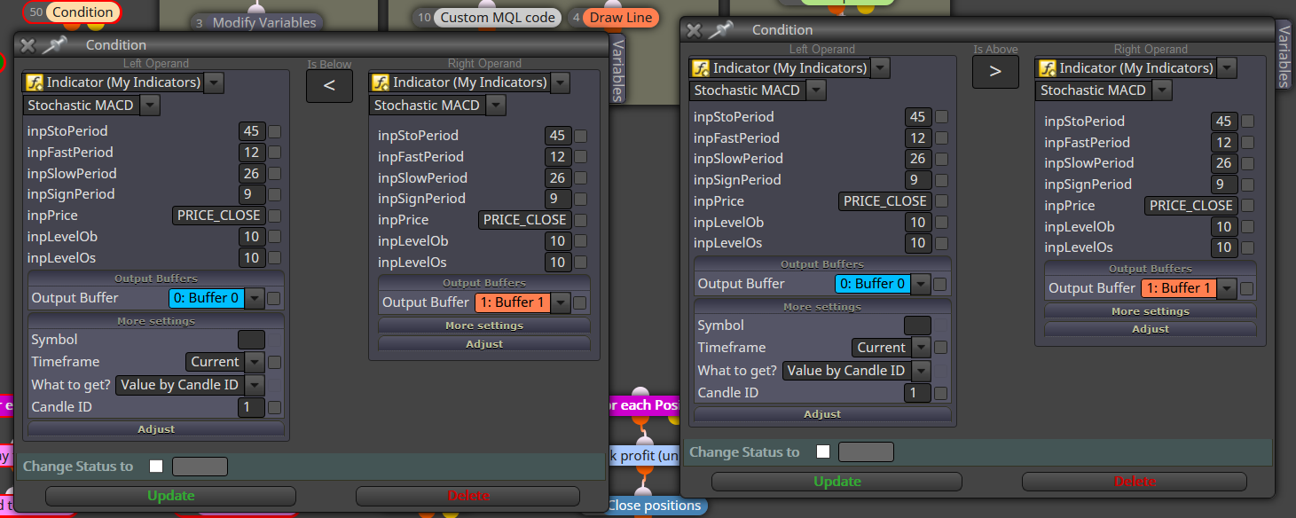Toggle inpLevelOb checkbox in right dialog's Right Operand

1247,227
